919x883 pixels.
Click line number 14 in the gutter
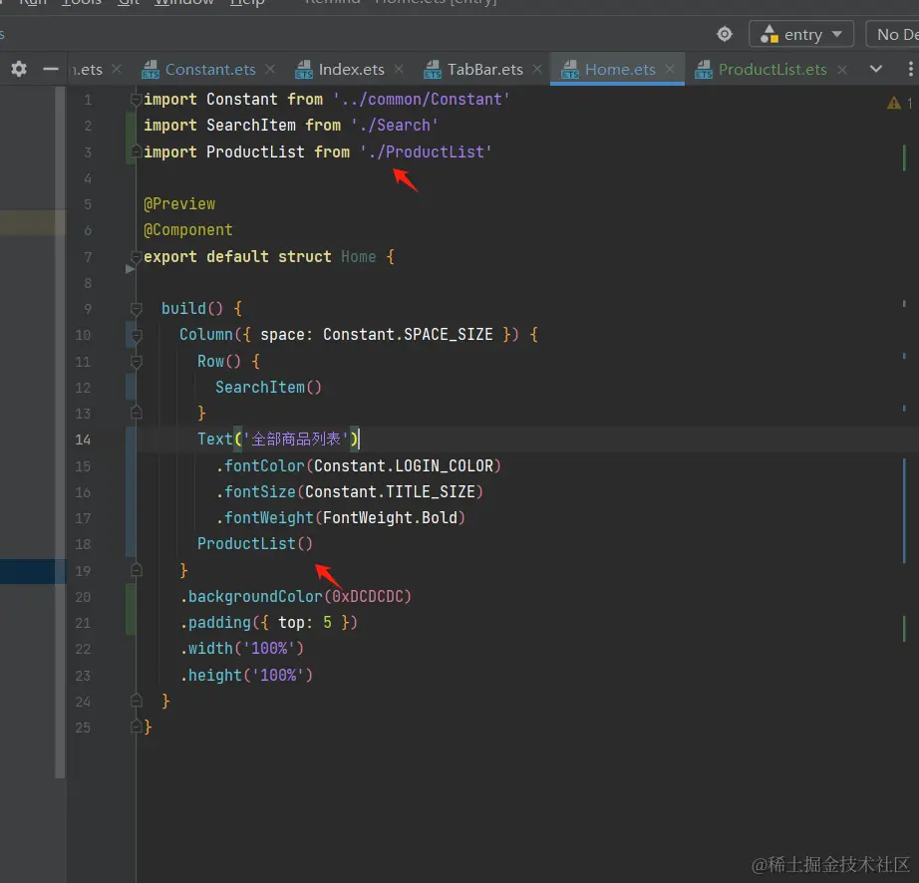pos(83,440)
